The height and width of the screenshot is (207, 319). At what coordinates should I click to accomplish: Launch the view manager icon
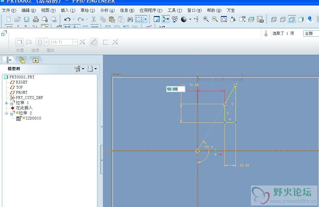coord(260,19)
